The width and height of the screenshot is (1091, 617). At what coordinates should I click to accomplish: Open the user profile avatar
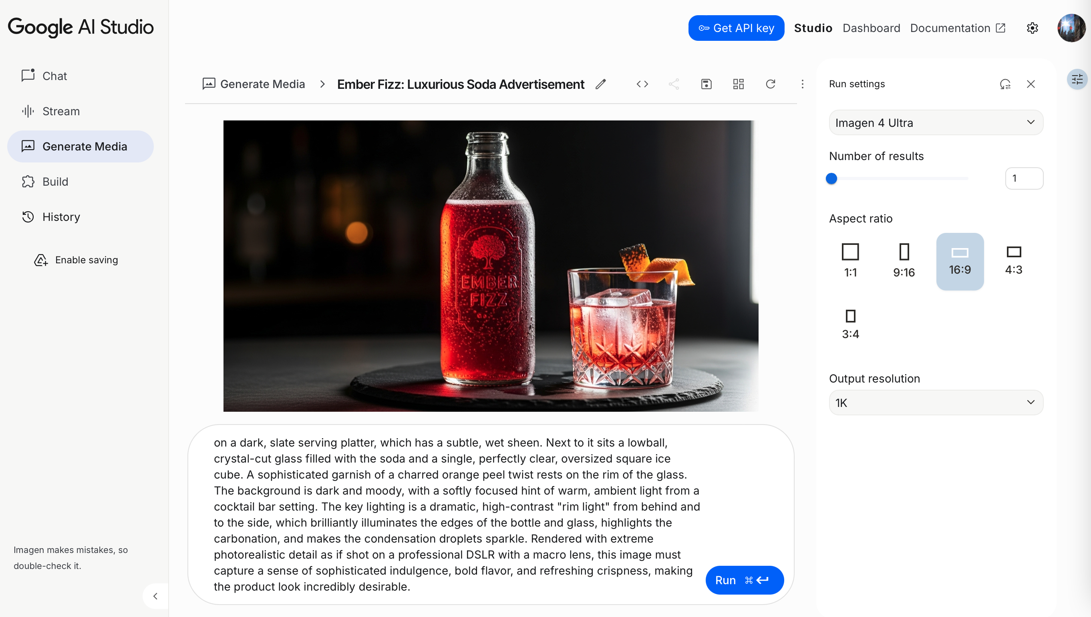click(x=1071, y=28)
